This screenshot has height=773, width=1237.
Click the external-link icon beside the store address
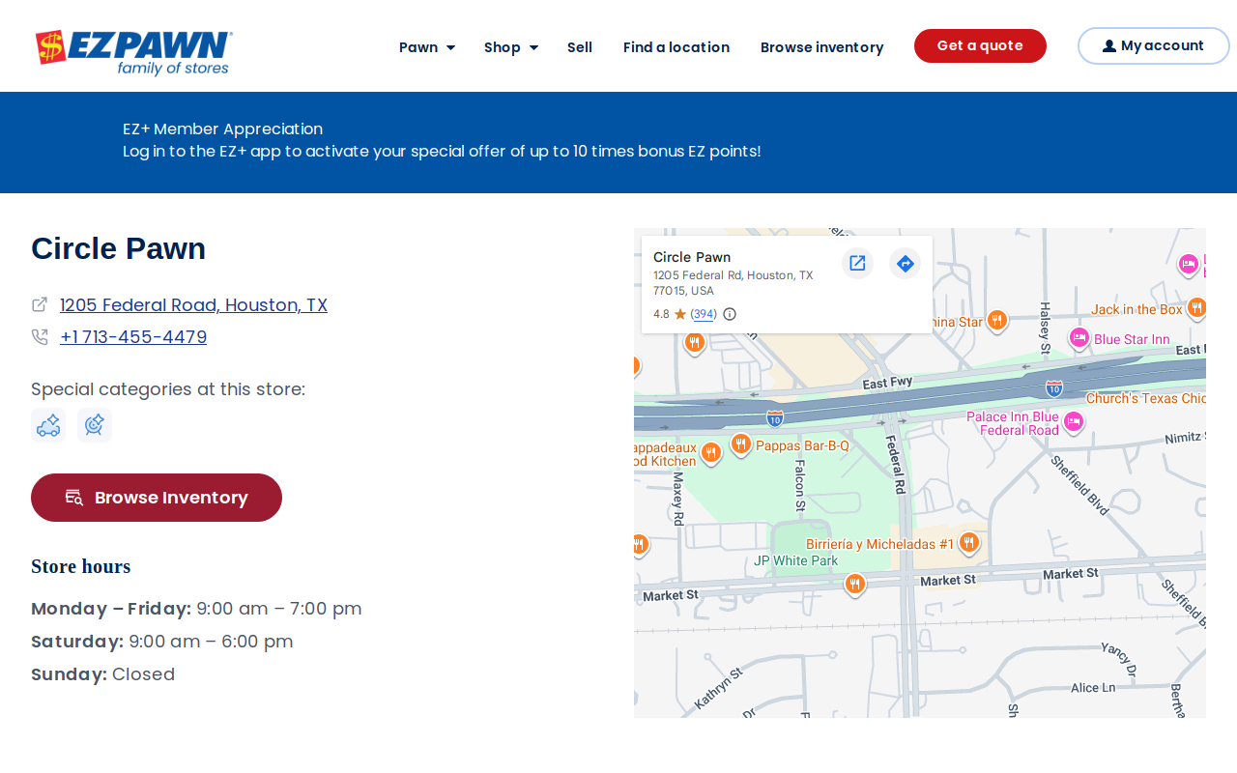[x=40, y=304]
